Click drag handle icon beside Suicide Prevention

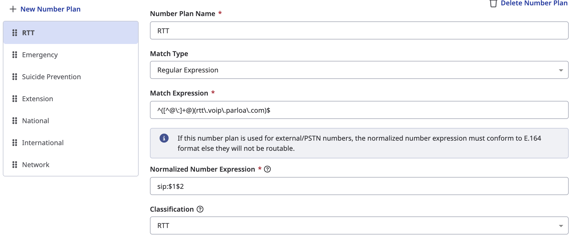point(15,77)
